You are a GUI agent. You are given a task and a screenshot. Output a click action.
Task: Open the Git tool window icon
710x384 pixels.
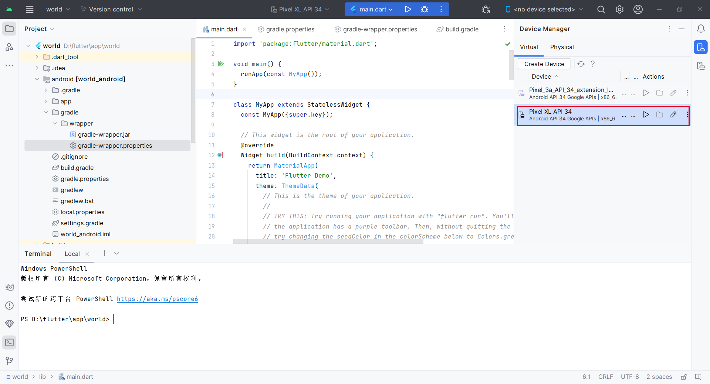[x=9, y=361]
